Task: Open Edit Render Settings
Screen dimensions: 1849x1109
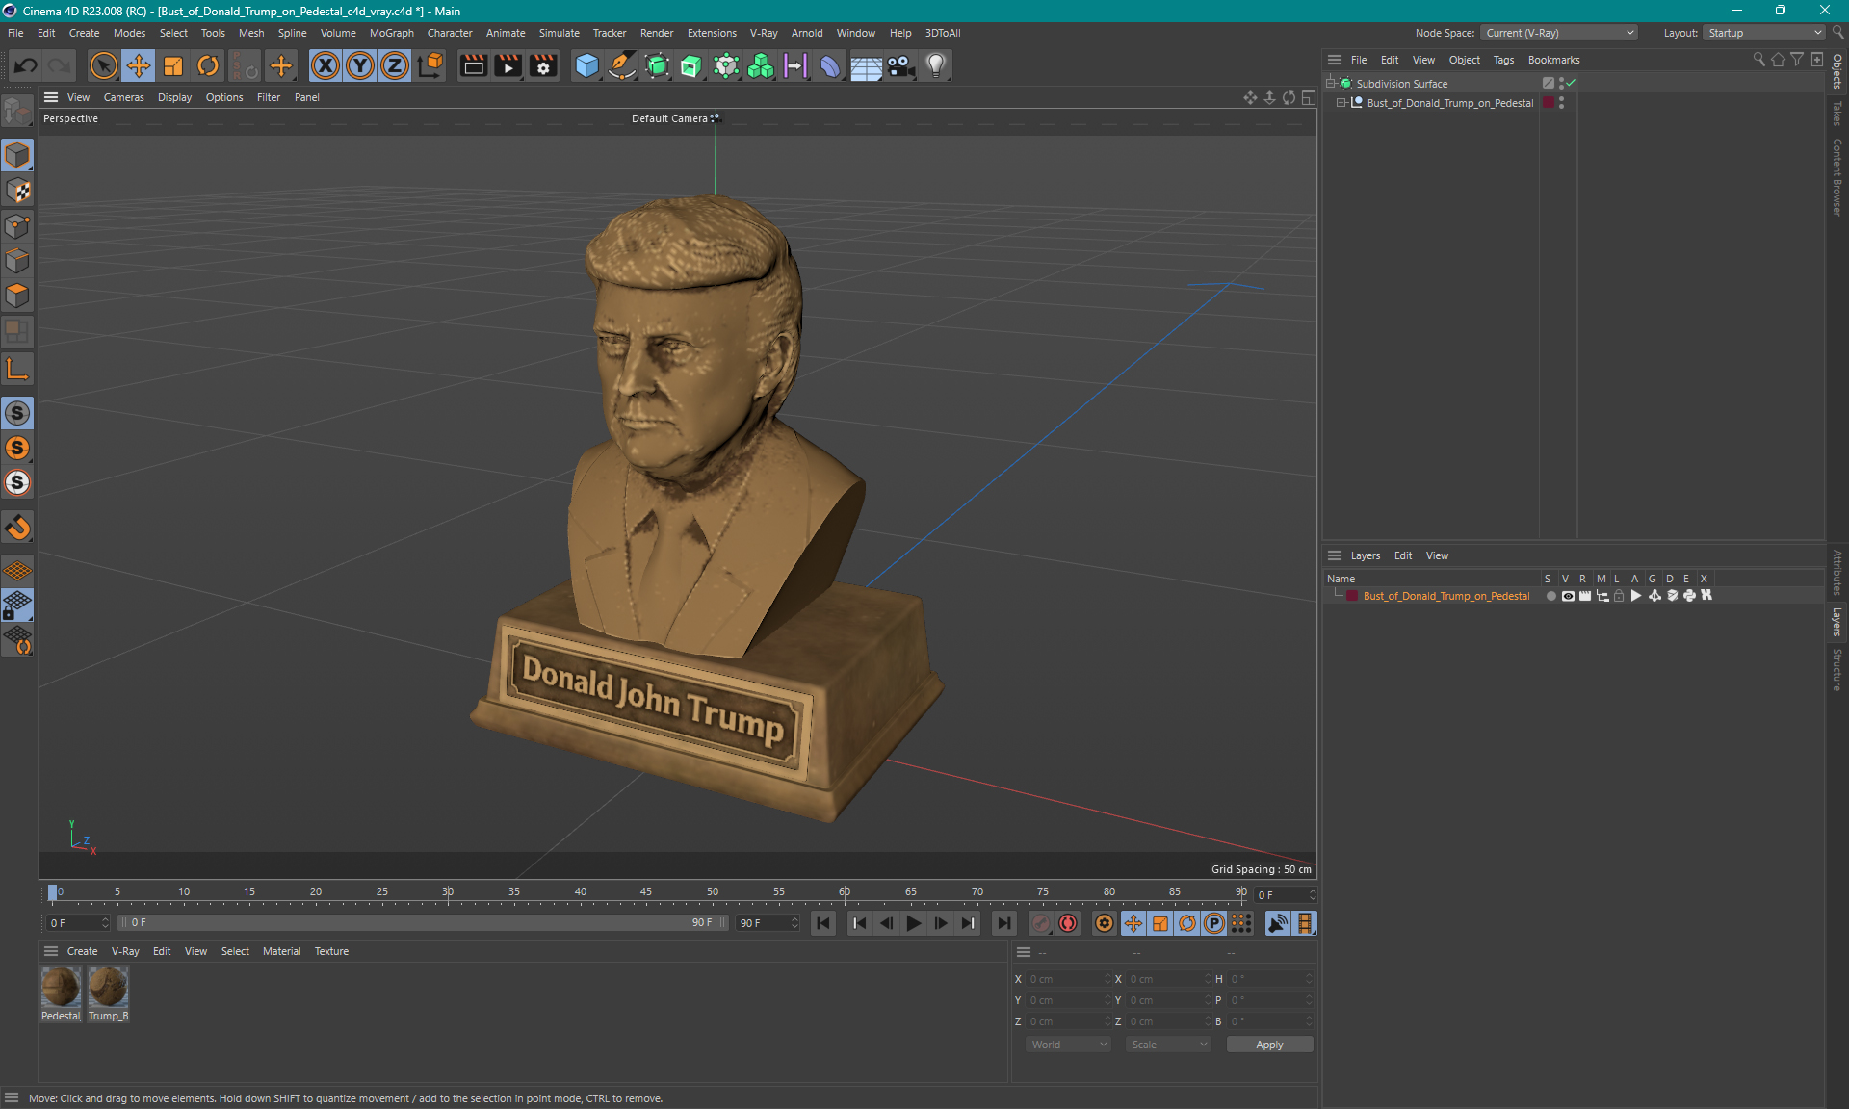Action: [x=543, y=65]
